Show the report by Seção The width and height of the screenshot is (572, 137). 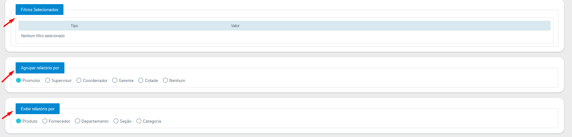tap(116, 121)
